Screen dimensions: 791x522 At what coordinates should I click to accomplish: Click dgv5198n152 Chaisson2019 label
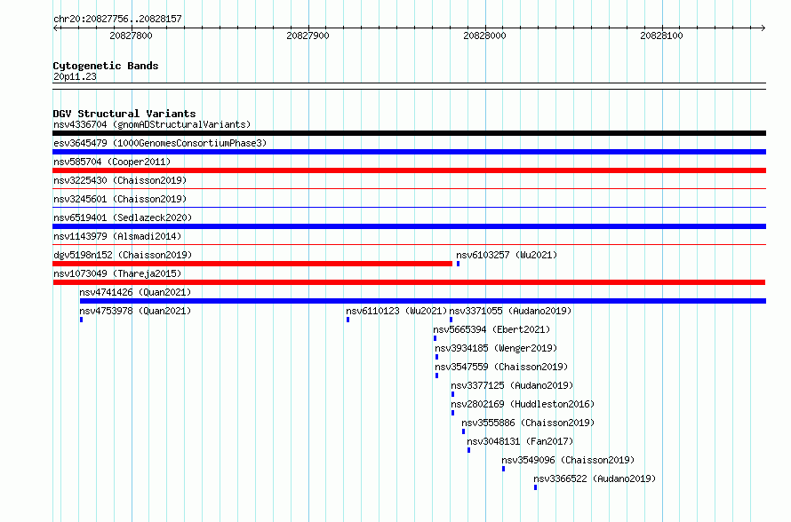tap(123, 255)
